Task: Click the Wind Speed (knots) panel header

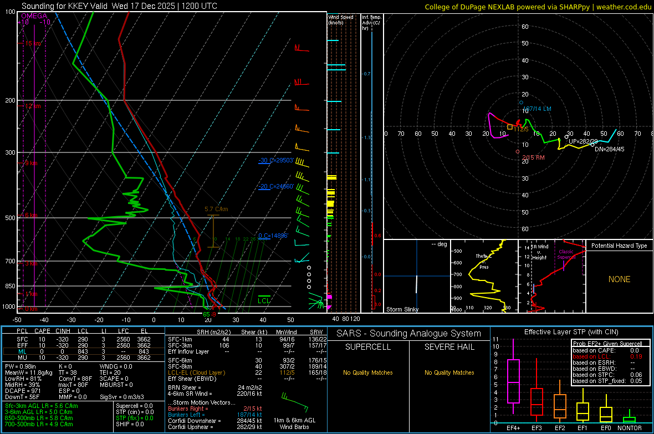Action: click(x=341, y=20)
